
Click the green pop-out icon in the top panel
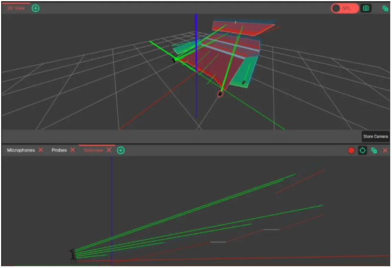pos(385,8)
